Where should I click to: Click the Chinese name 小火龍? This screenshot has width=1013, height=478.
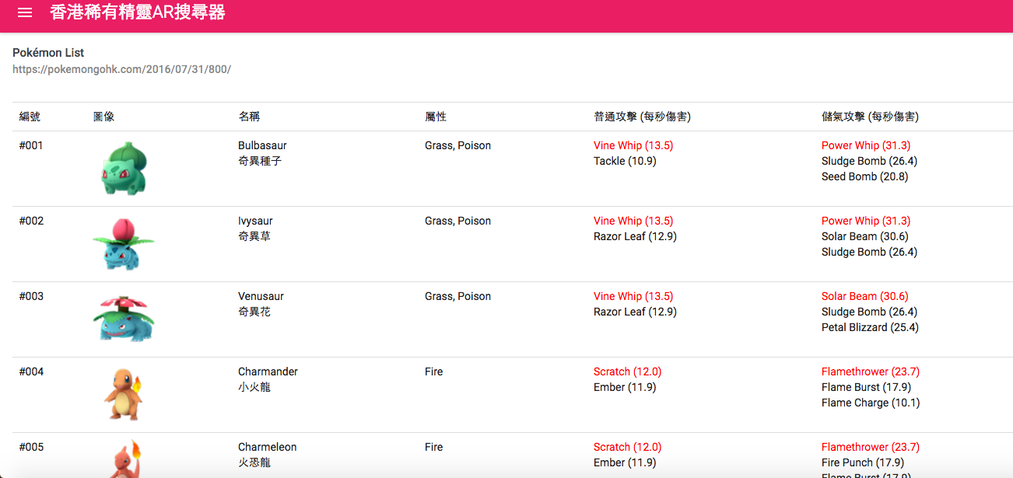pos(254,387)
